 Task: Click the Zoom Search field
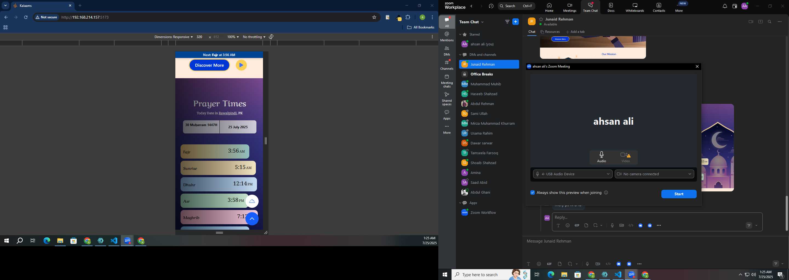point(516,6)
